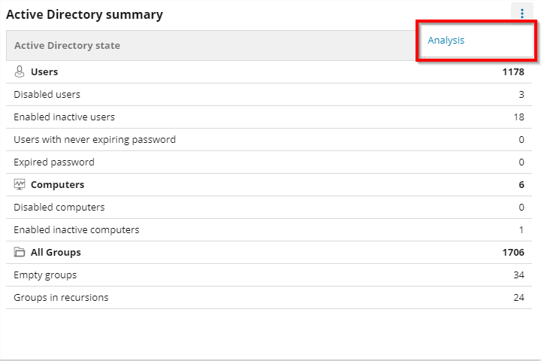The width and height of the screenshot is (541, 361).
Task: Click the Active Directory state column header
Action: 67,46
